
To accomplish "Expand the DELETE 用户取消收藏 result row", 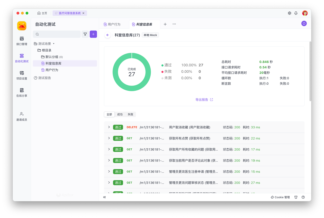I will tap(109, 127).
